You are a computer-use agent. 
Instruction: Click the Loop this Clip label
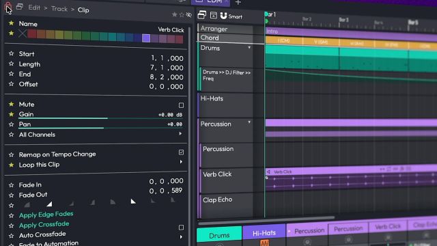click(39, 165)
